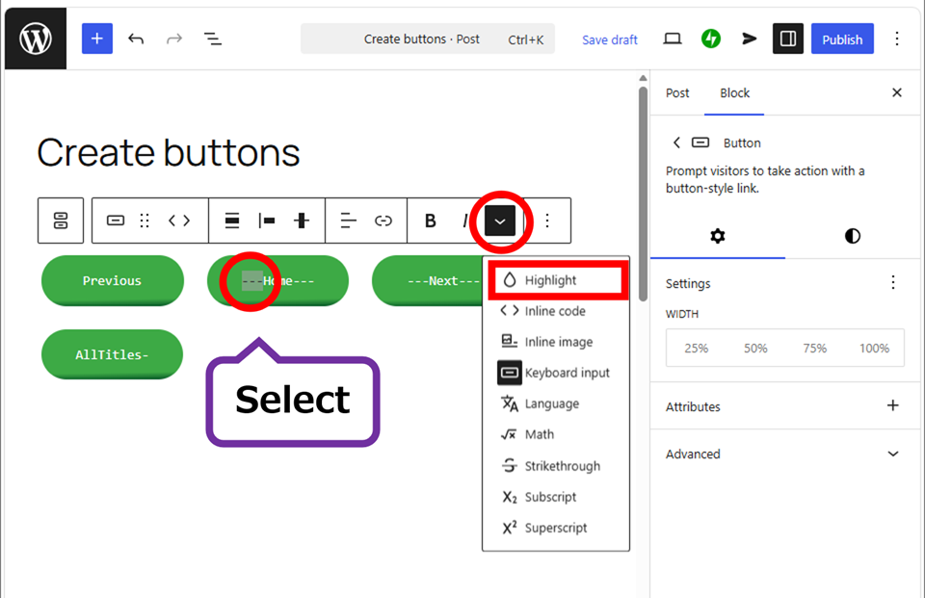
Task: Open the Styles half-circle tab
Action: point(853,237)
